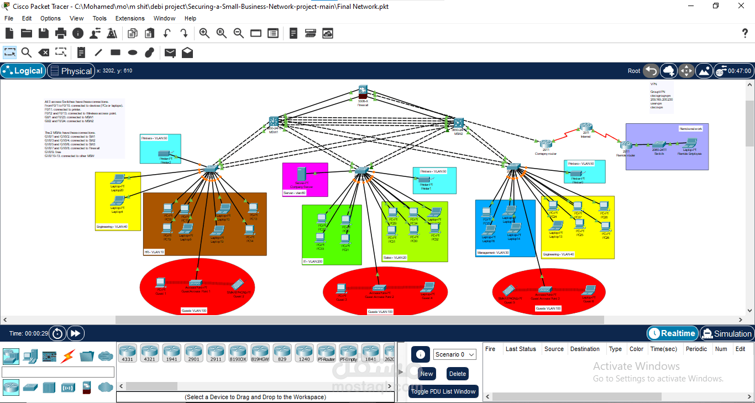The height and width of the screenshot is (403, 755).
Task: Open the environment clock 00:47:00 button
Action: coord(733,71)
